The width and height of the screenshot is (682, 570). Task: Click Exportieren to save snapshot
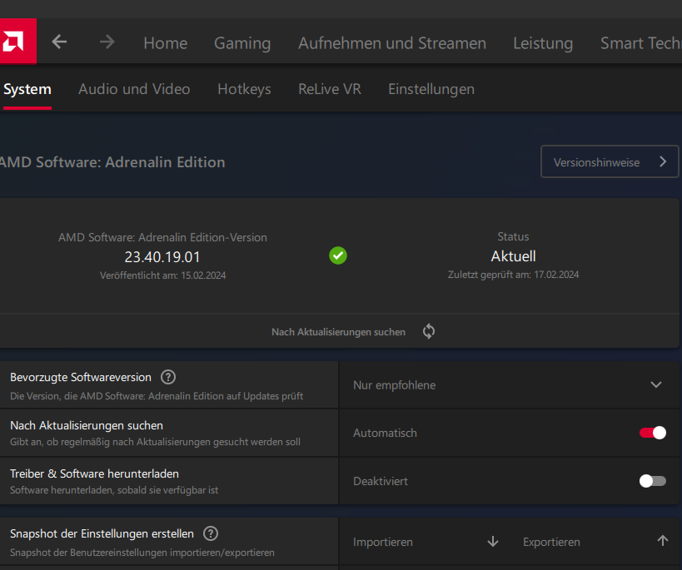click(x=551, y=542)
